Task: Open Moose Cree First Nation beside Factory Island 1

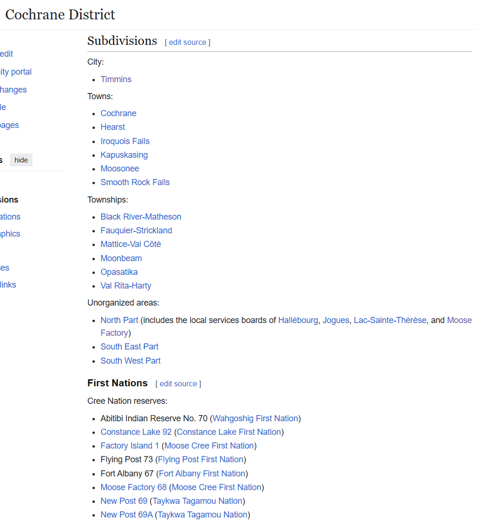Action: 209,445
